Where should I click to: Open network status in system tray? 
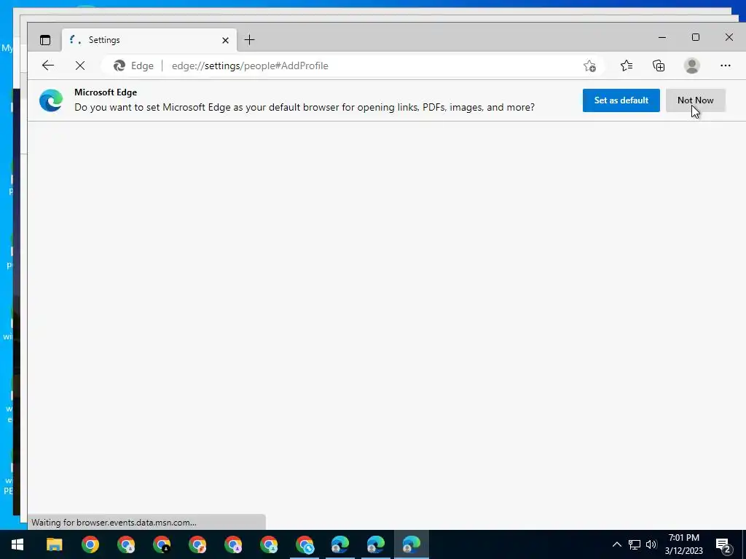click(x=635, y=544)
